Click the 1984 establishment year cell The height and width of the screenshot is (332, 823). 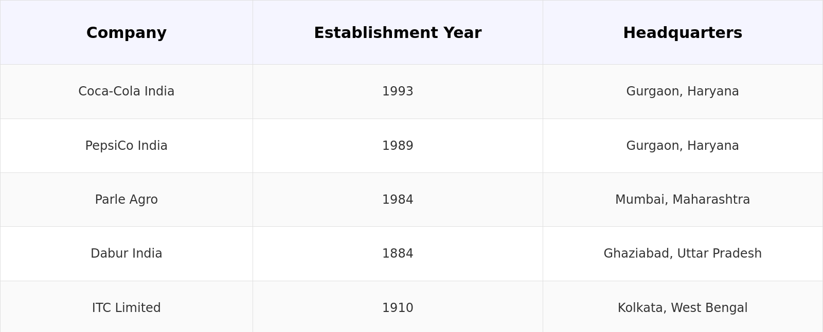click(398, 200)
